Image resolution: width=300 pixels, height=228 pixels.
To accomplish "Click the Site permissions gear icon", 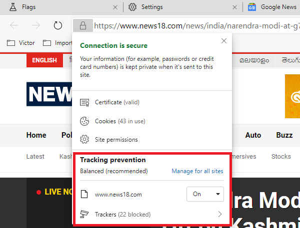I will [84, 139].
